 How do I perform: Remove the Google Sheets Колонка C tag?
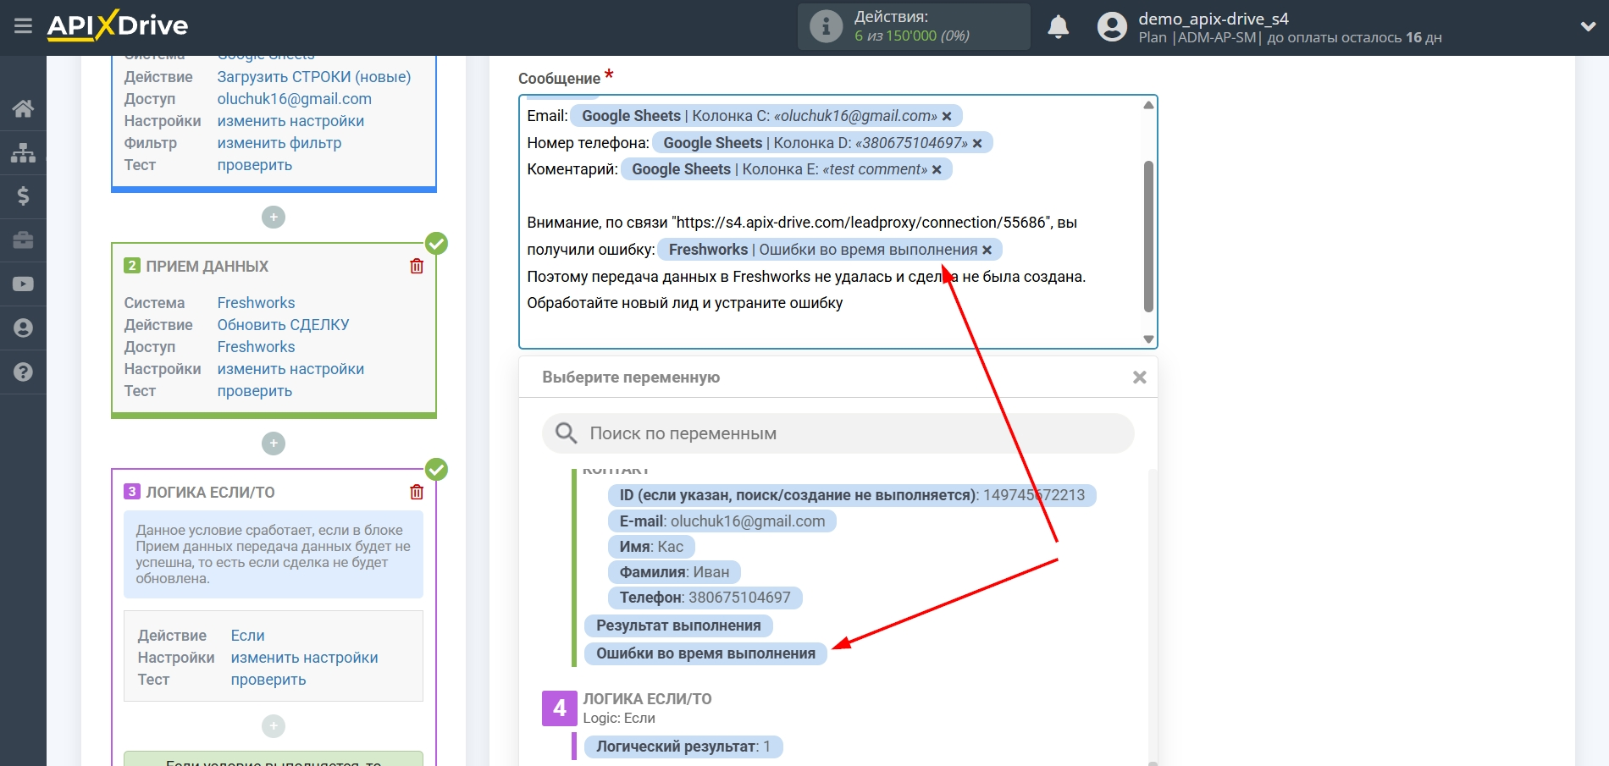947,117
